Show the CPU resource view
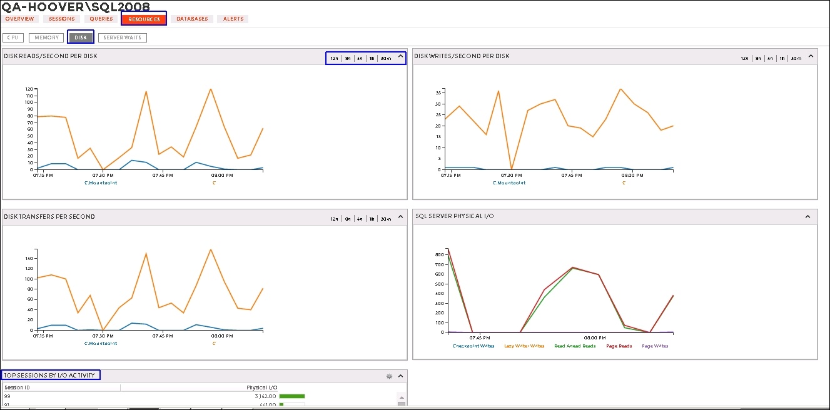 [x=13, y=37]
